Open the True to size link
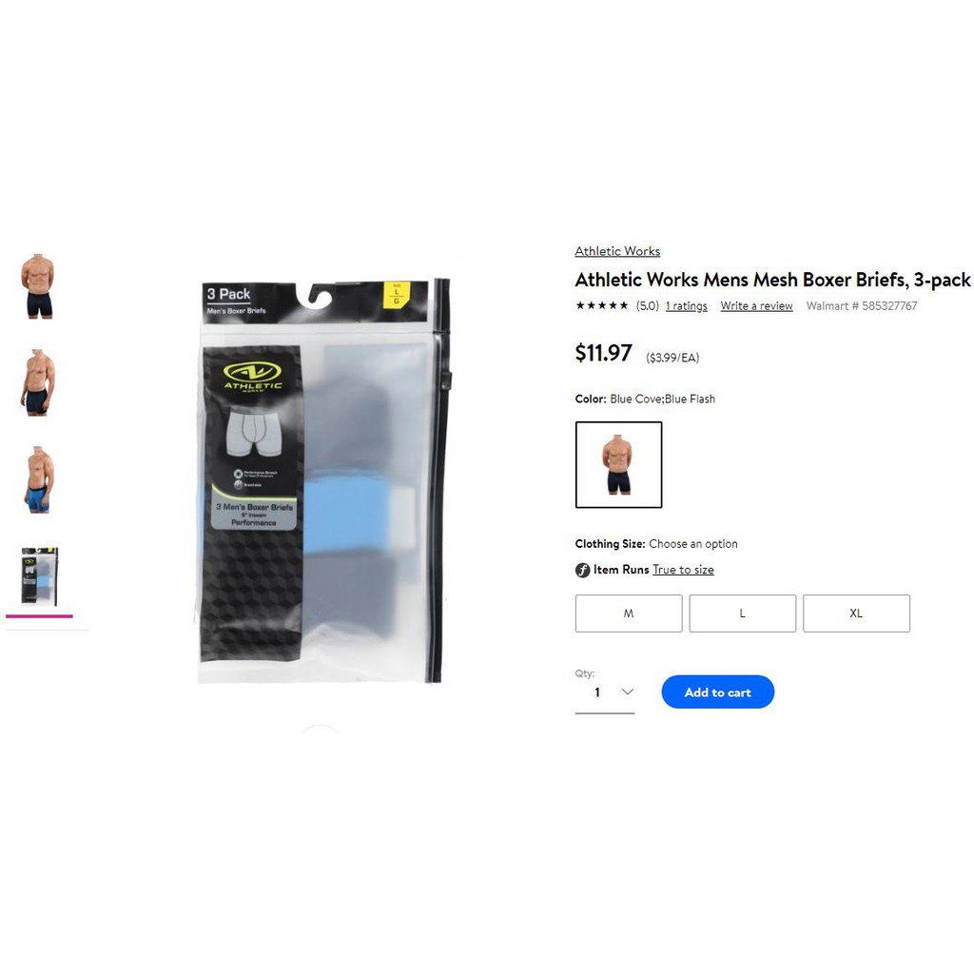Screen dimensions: 974x974 [683, 570]
